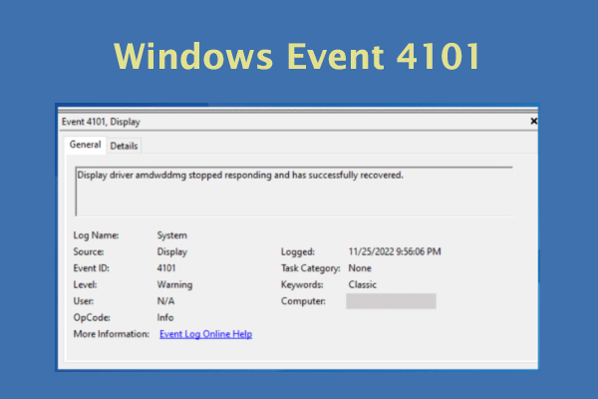The height and width of the screenshot is (399, 598).
Task: Click the 'Windows Event 4101' banner heading
Action: 299,56
